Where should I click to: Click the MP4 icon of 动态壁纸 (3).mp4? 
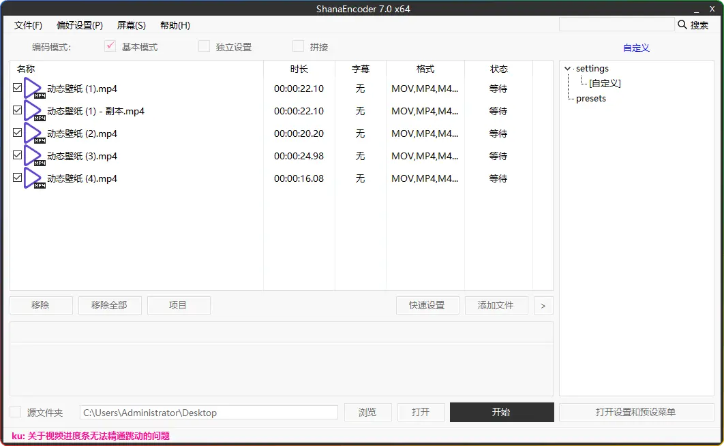(x=34, y=156)
